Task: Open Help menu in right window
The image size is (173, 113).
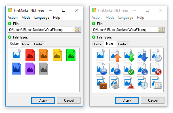Action: coord(140,18)
